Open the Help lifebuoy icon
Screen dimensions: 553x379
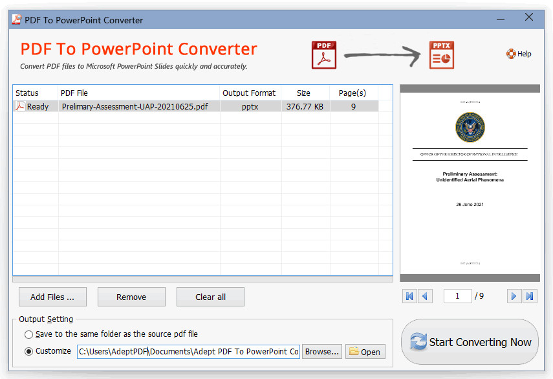pyautogui.click(x=511, y=54)
